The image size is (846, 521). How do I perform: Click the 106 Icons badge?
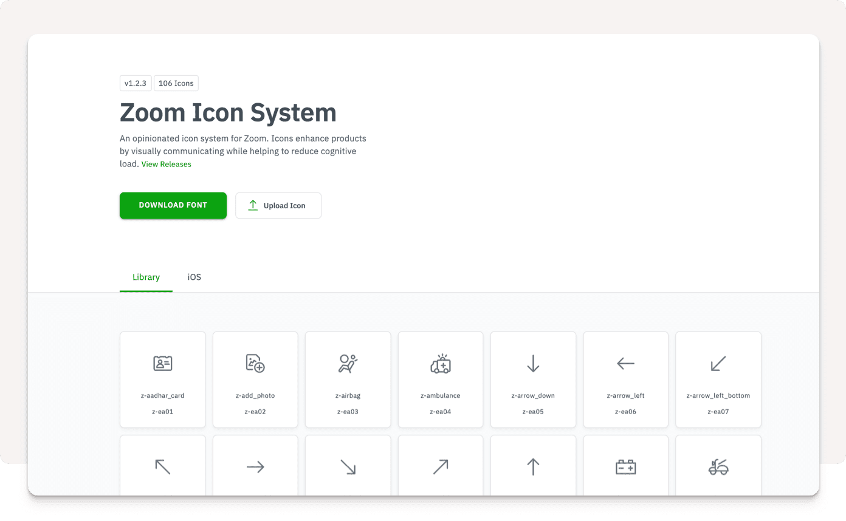176,83
